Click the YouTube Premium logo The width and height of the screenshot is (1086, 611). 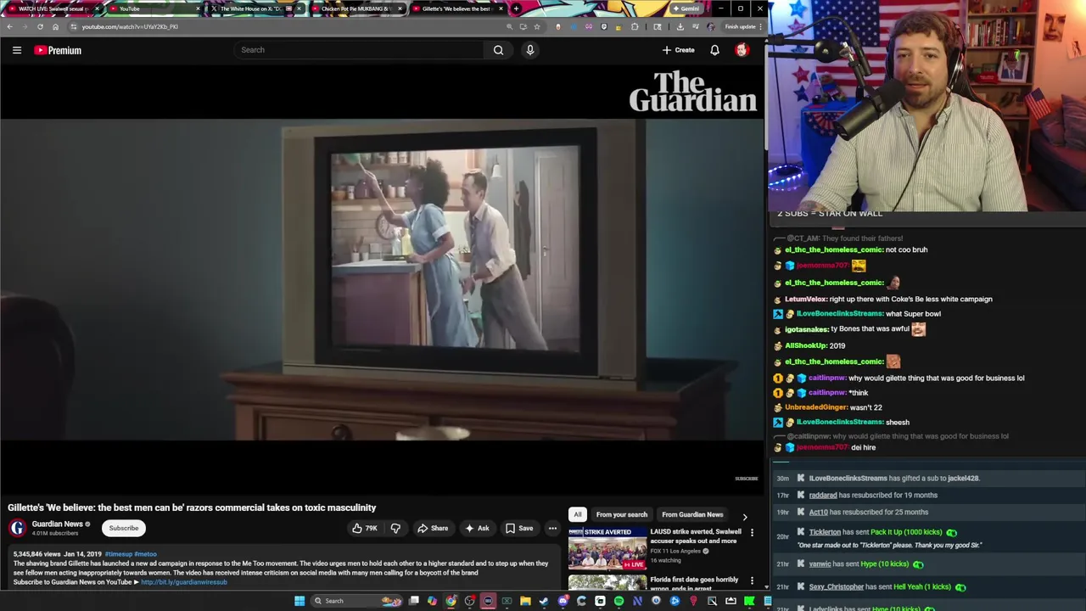(58, 50)
